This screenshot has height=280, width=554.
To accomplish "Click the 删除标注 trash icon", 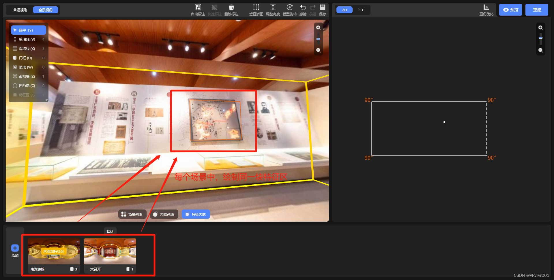I will coord(231,8).
